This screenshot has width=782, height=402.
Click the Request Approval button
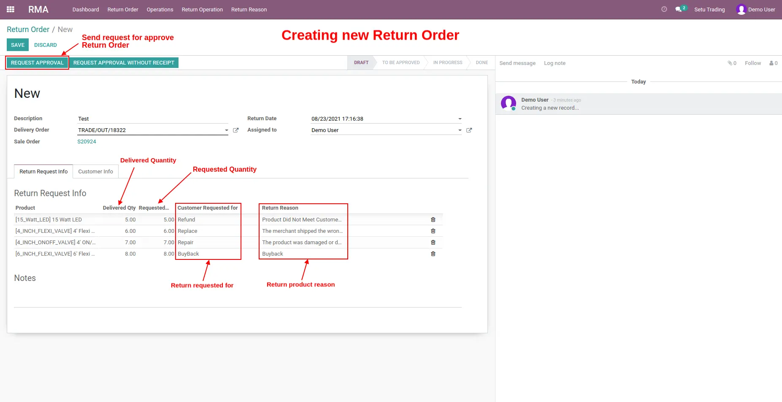click(x=37, y=62)
